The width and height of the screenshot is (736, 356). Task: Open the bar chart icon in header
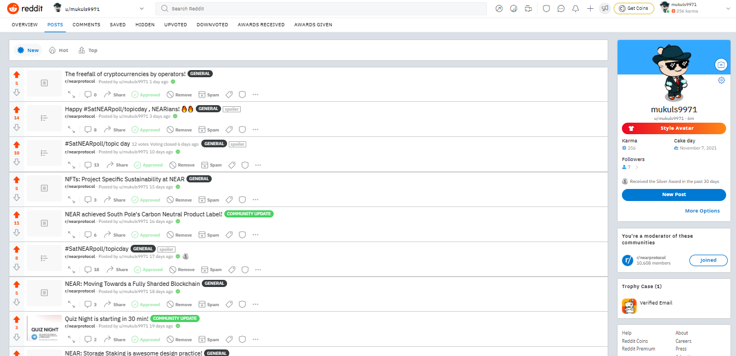[514, 9]
